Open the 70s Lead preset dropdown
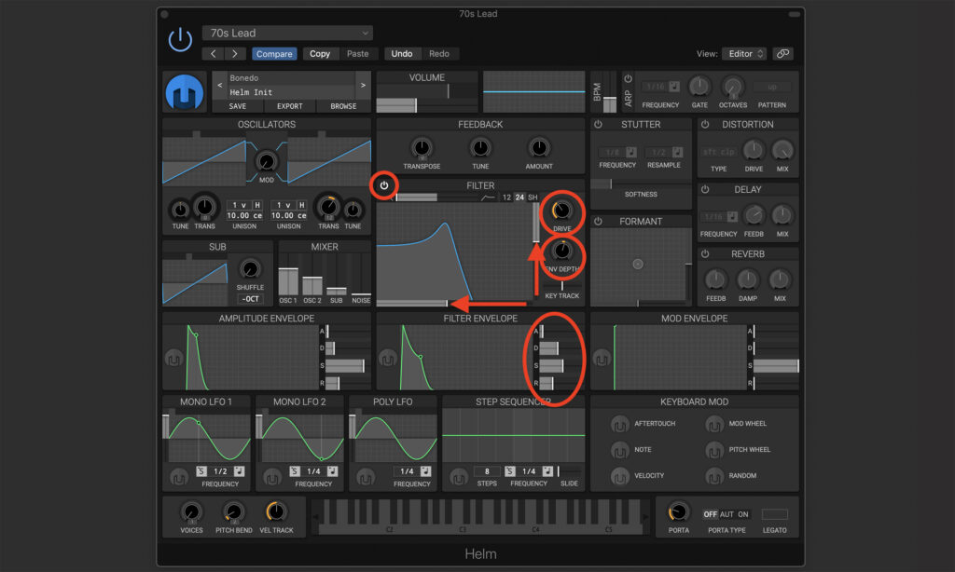The image size is (955, 572). (x=287, y=33)
